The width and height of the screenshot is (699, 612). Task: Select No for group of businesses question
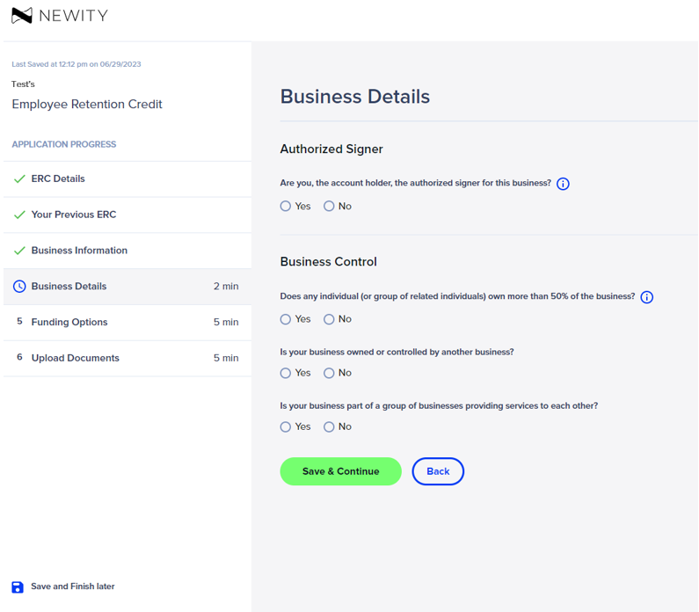point(329,427)
